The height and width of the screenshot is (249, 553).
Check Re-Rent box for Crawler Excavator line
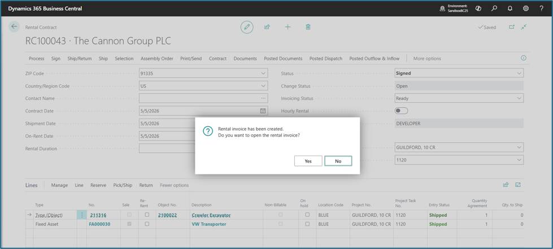147,215
